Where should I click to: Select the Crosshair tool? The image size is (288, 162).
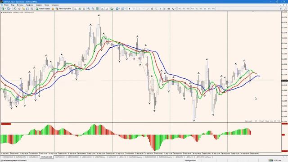134,9
